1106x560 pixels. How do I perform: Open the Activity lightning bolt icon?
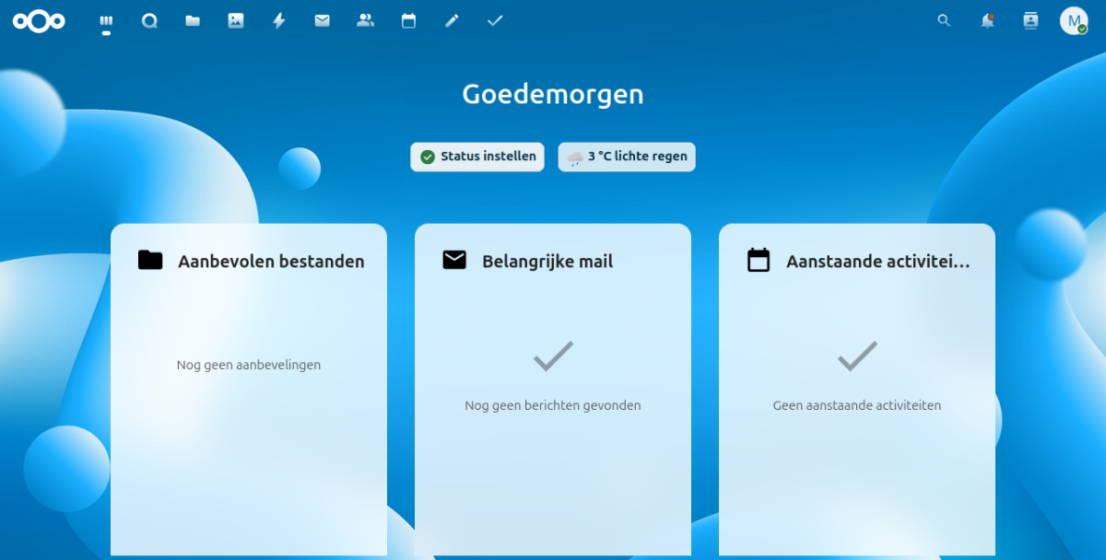point(279,21)
